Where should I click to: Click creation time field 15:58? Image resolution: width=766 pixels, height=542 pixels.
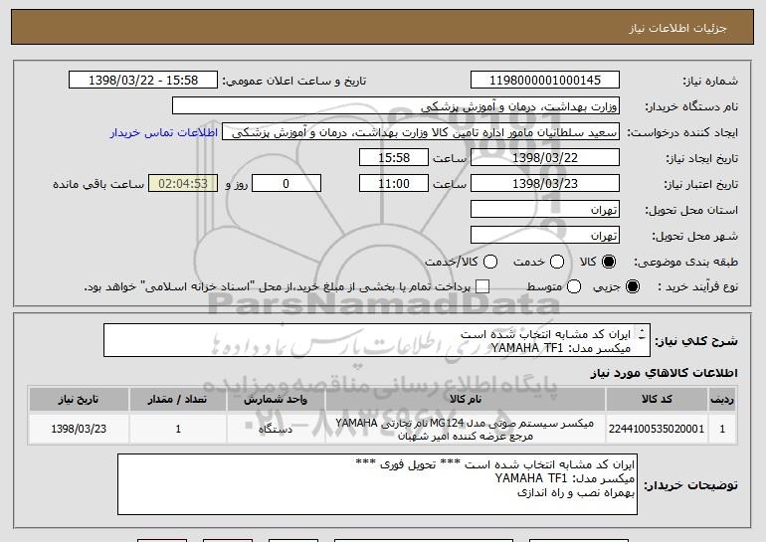coord(394,158)
